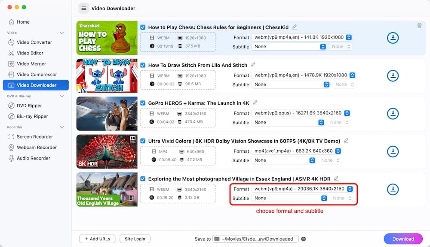
Task: Edit title of How To Draw Stitch video
Action: 253,65
